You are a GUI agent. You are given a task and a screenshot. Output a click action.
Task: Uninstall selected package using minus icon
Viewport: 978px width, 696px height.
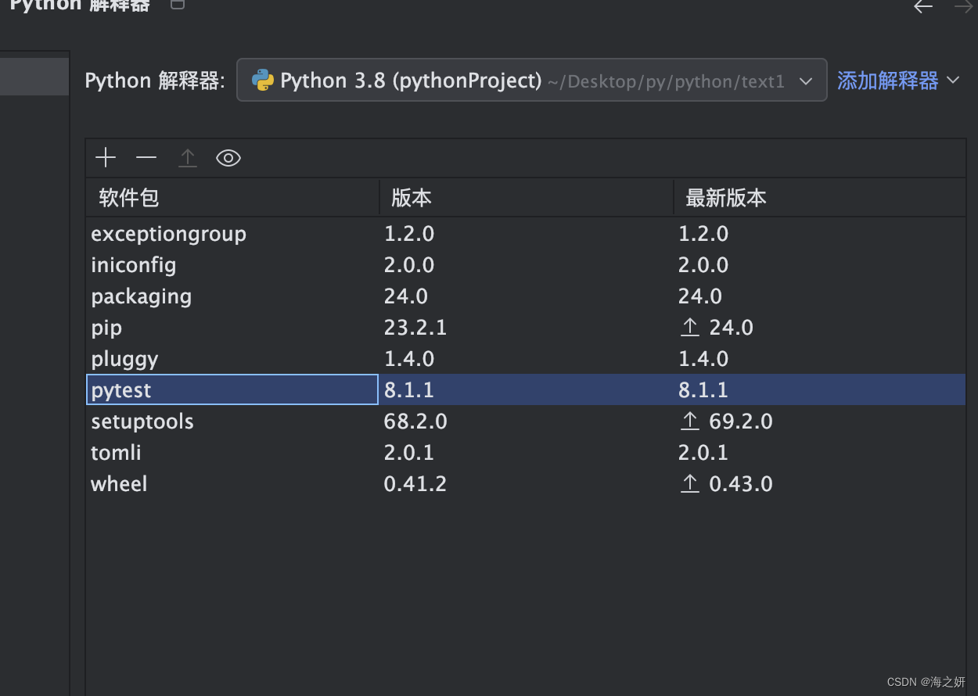coord(146,157)
